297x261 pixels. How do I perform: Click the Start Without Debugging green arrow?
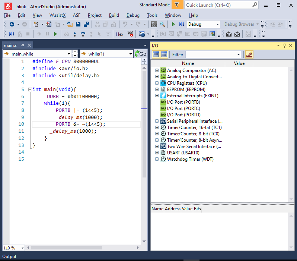coord(173,24)
